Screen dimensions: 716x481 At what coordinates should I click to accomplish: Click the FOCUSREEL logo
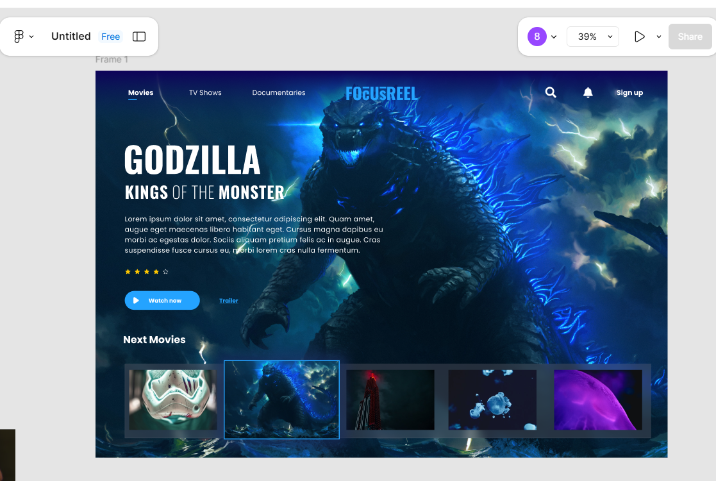381,94
